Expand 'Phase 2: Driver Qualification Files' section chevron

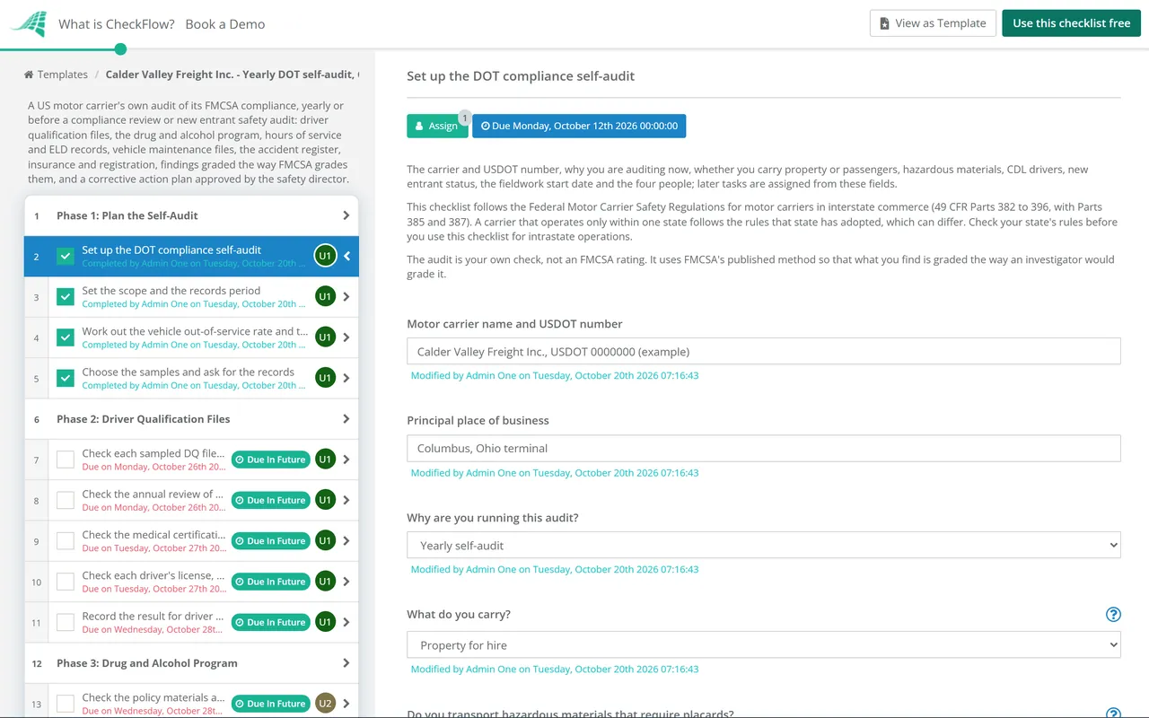pos(346,419)
